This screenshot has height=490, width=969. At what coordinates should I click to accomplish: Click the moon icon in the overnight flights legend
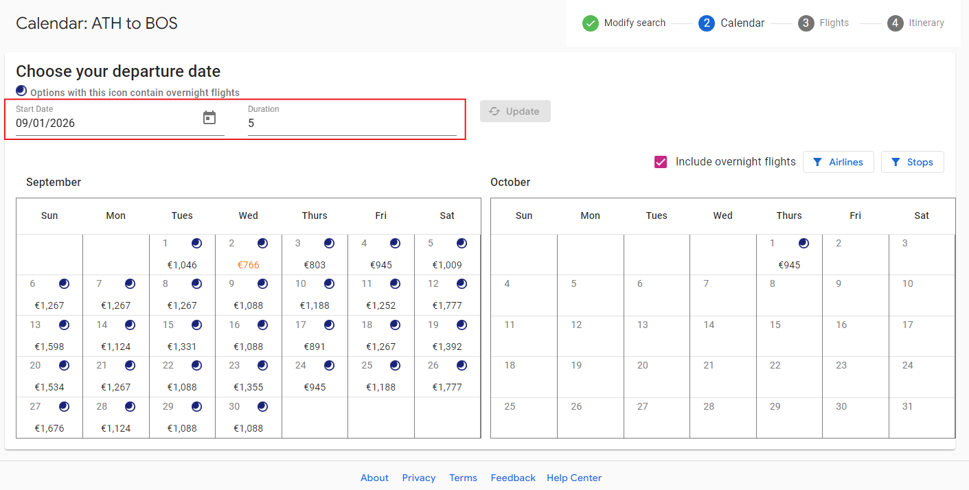pyautogui.click(x=21, y=91)
